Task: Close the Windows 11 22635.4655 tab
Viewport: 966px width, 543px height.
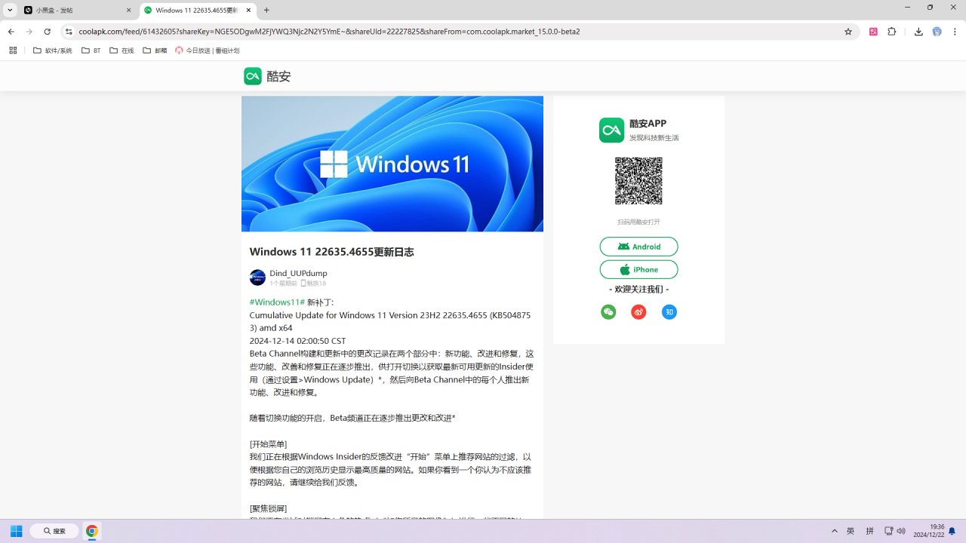Action: (x=247, y=11)
